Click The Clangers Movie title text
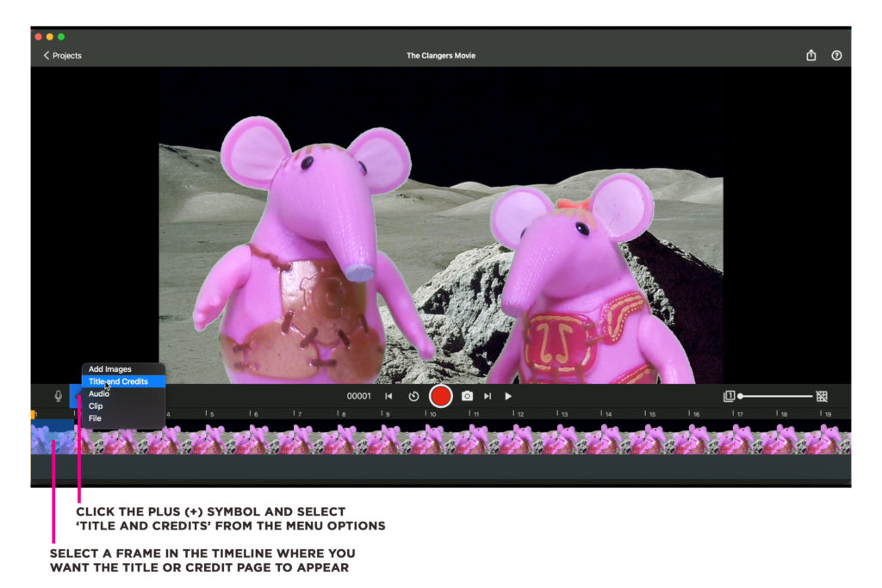This screenshot has height=588, width=882. [441, 56]
